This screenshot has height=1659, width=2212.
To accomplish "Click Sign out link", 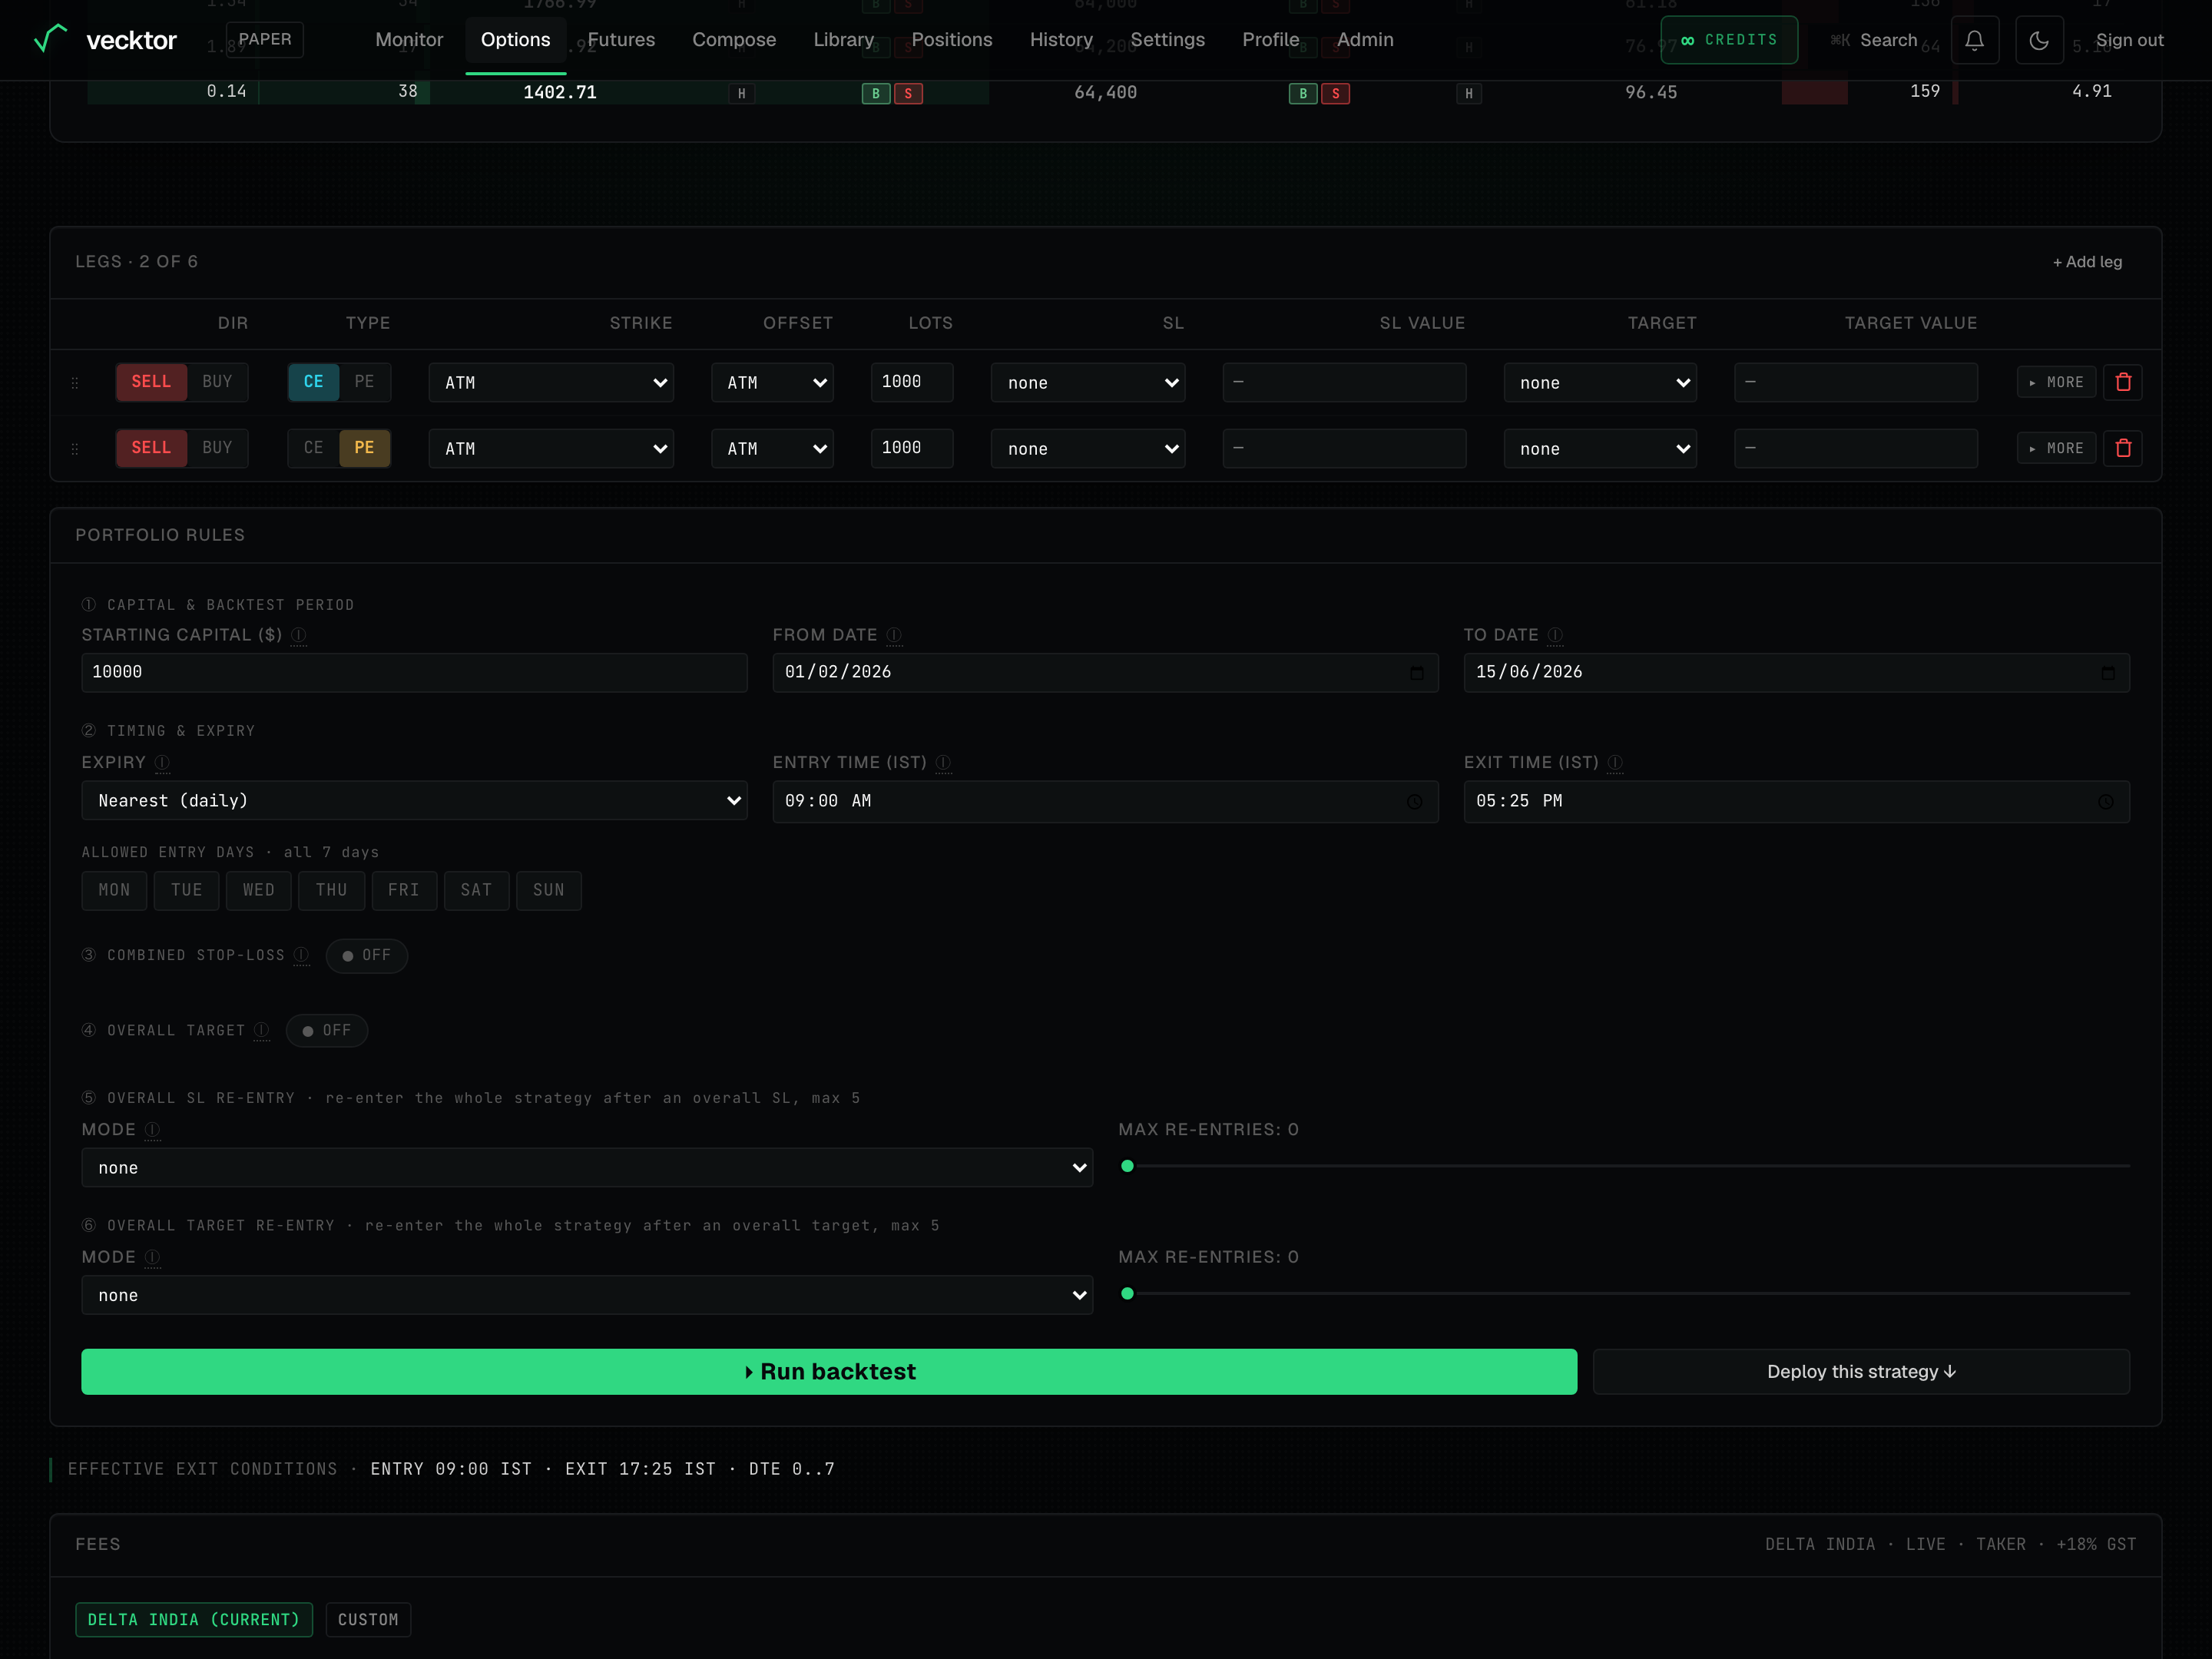I will pos(2129,40).
